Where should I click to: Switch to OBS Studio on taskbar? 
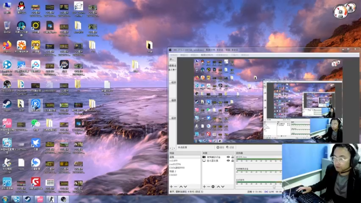coord(64,199)
